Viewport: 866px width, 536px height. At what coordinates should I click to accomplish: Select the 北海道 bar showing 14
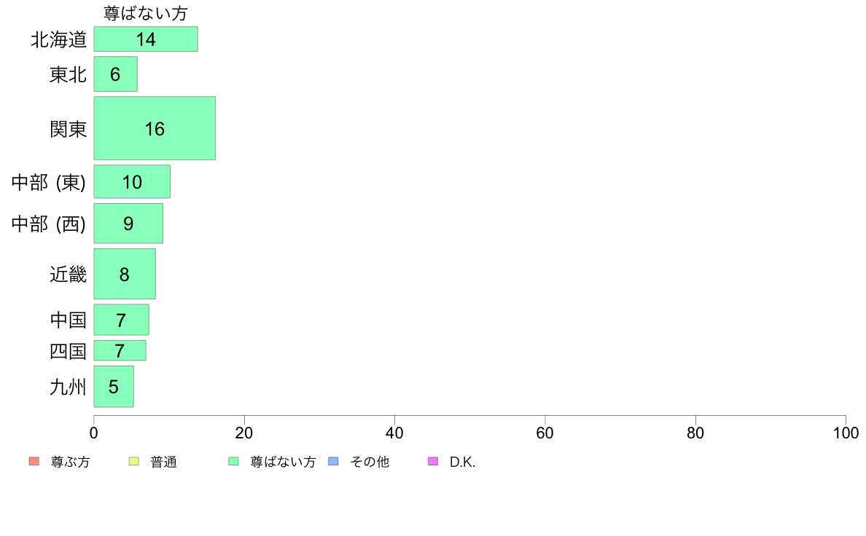pyautogui.click(x=146, y=39)
